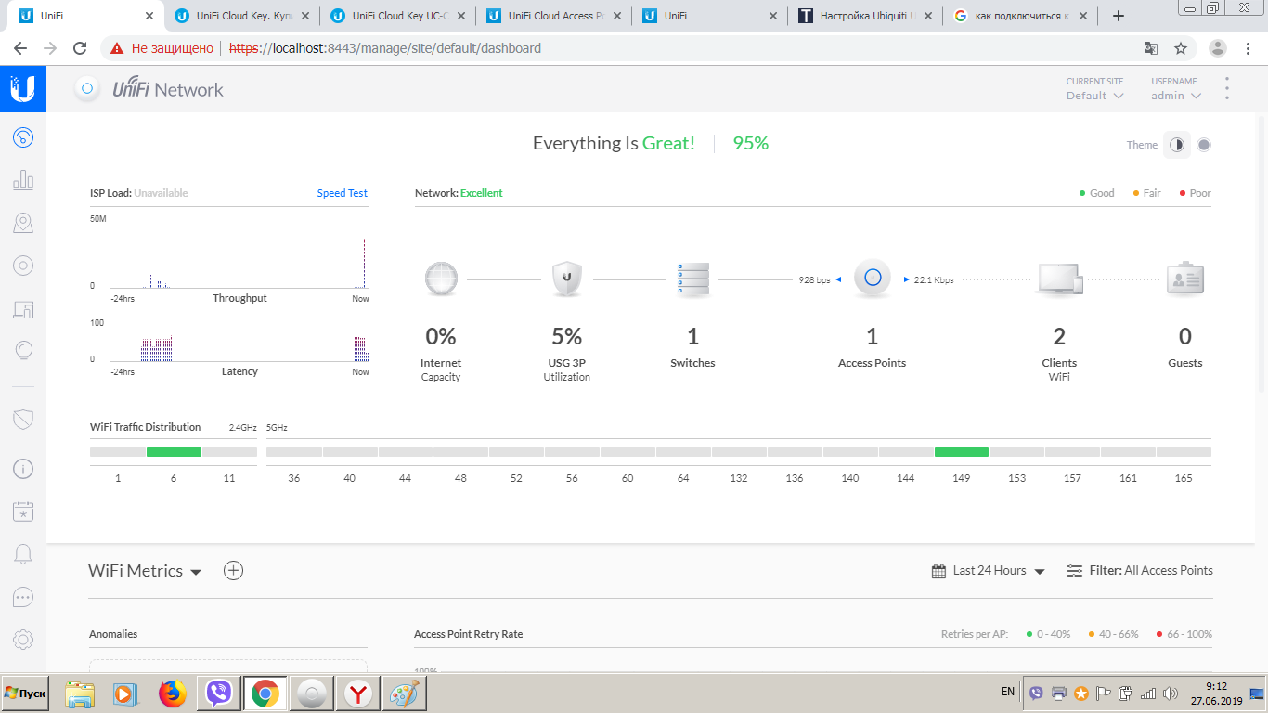The image size is (1268, 713).
Task: Click the Ubiquiti U logo
Action: pyautogui.click(x=23, y=89)
